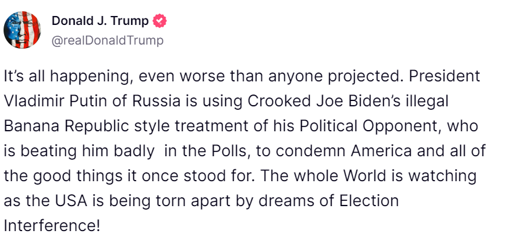Image resolution: width=505 pixels, height=240 pixels.
Task: Select the word "America" in the fourth line
Action: [381, 151]
